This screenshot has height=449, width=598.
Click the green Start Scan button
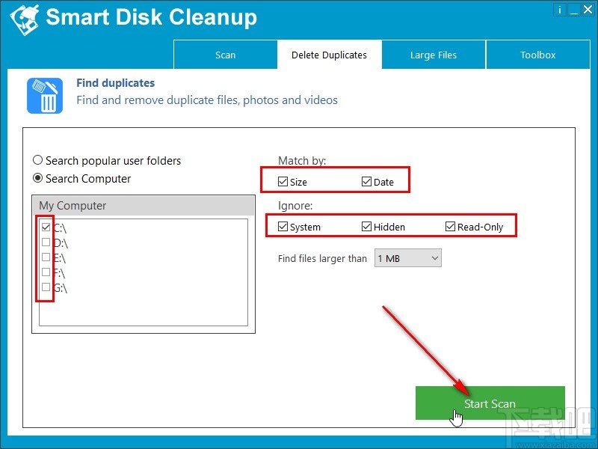pyautogui.click(x=490, y=403)
